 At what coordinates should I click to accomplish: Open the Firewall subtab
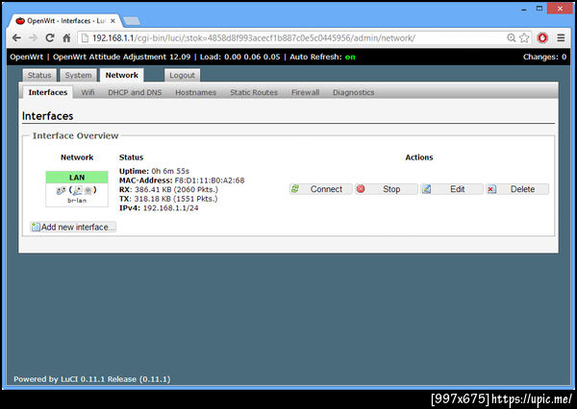pos(306,92)
